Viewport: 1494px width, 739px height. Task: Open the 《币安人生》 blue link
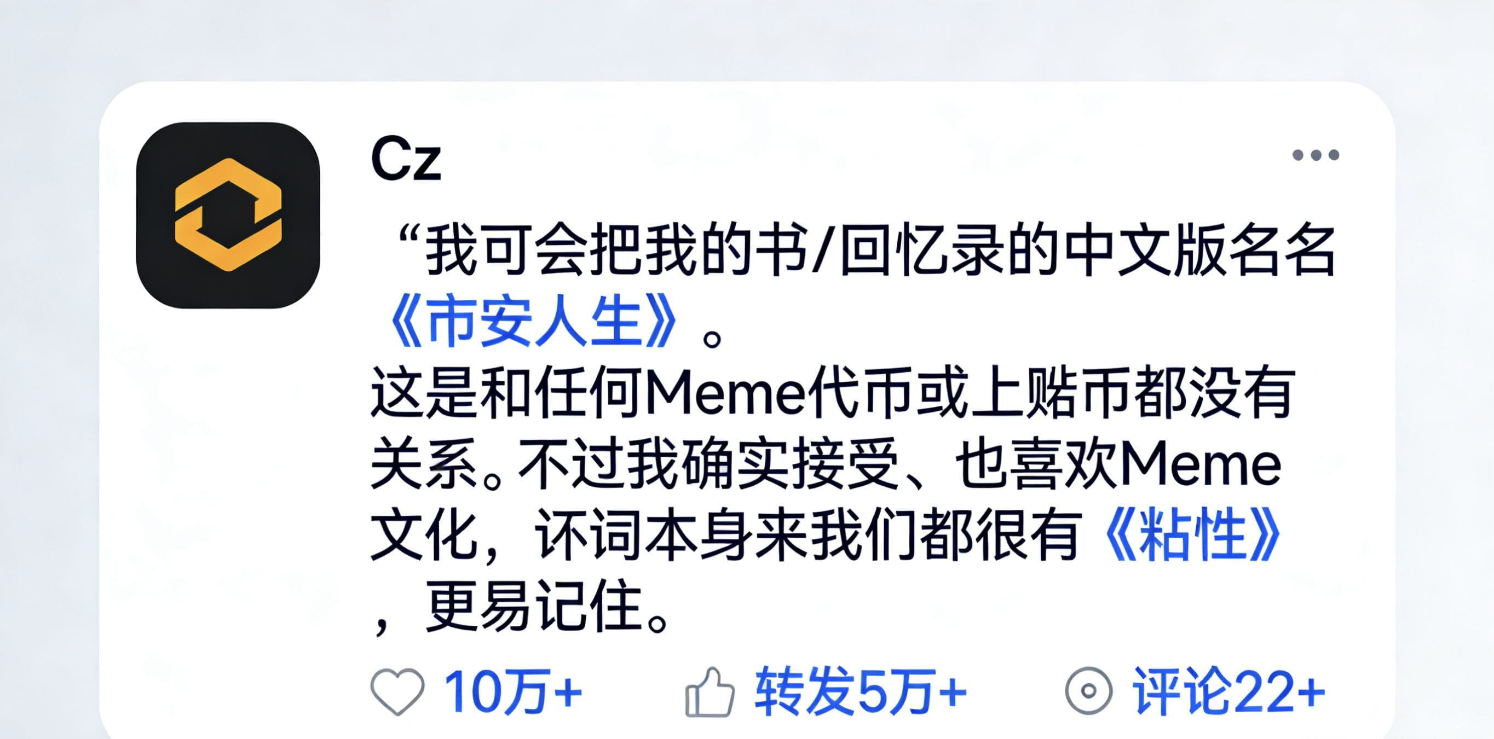[x=534, y=321]
